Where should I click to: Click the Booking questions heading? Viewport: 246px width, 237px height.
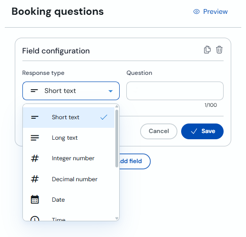coord(58,12)
